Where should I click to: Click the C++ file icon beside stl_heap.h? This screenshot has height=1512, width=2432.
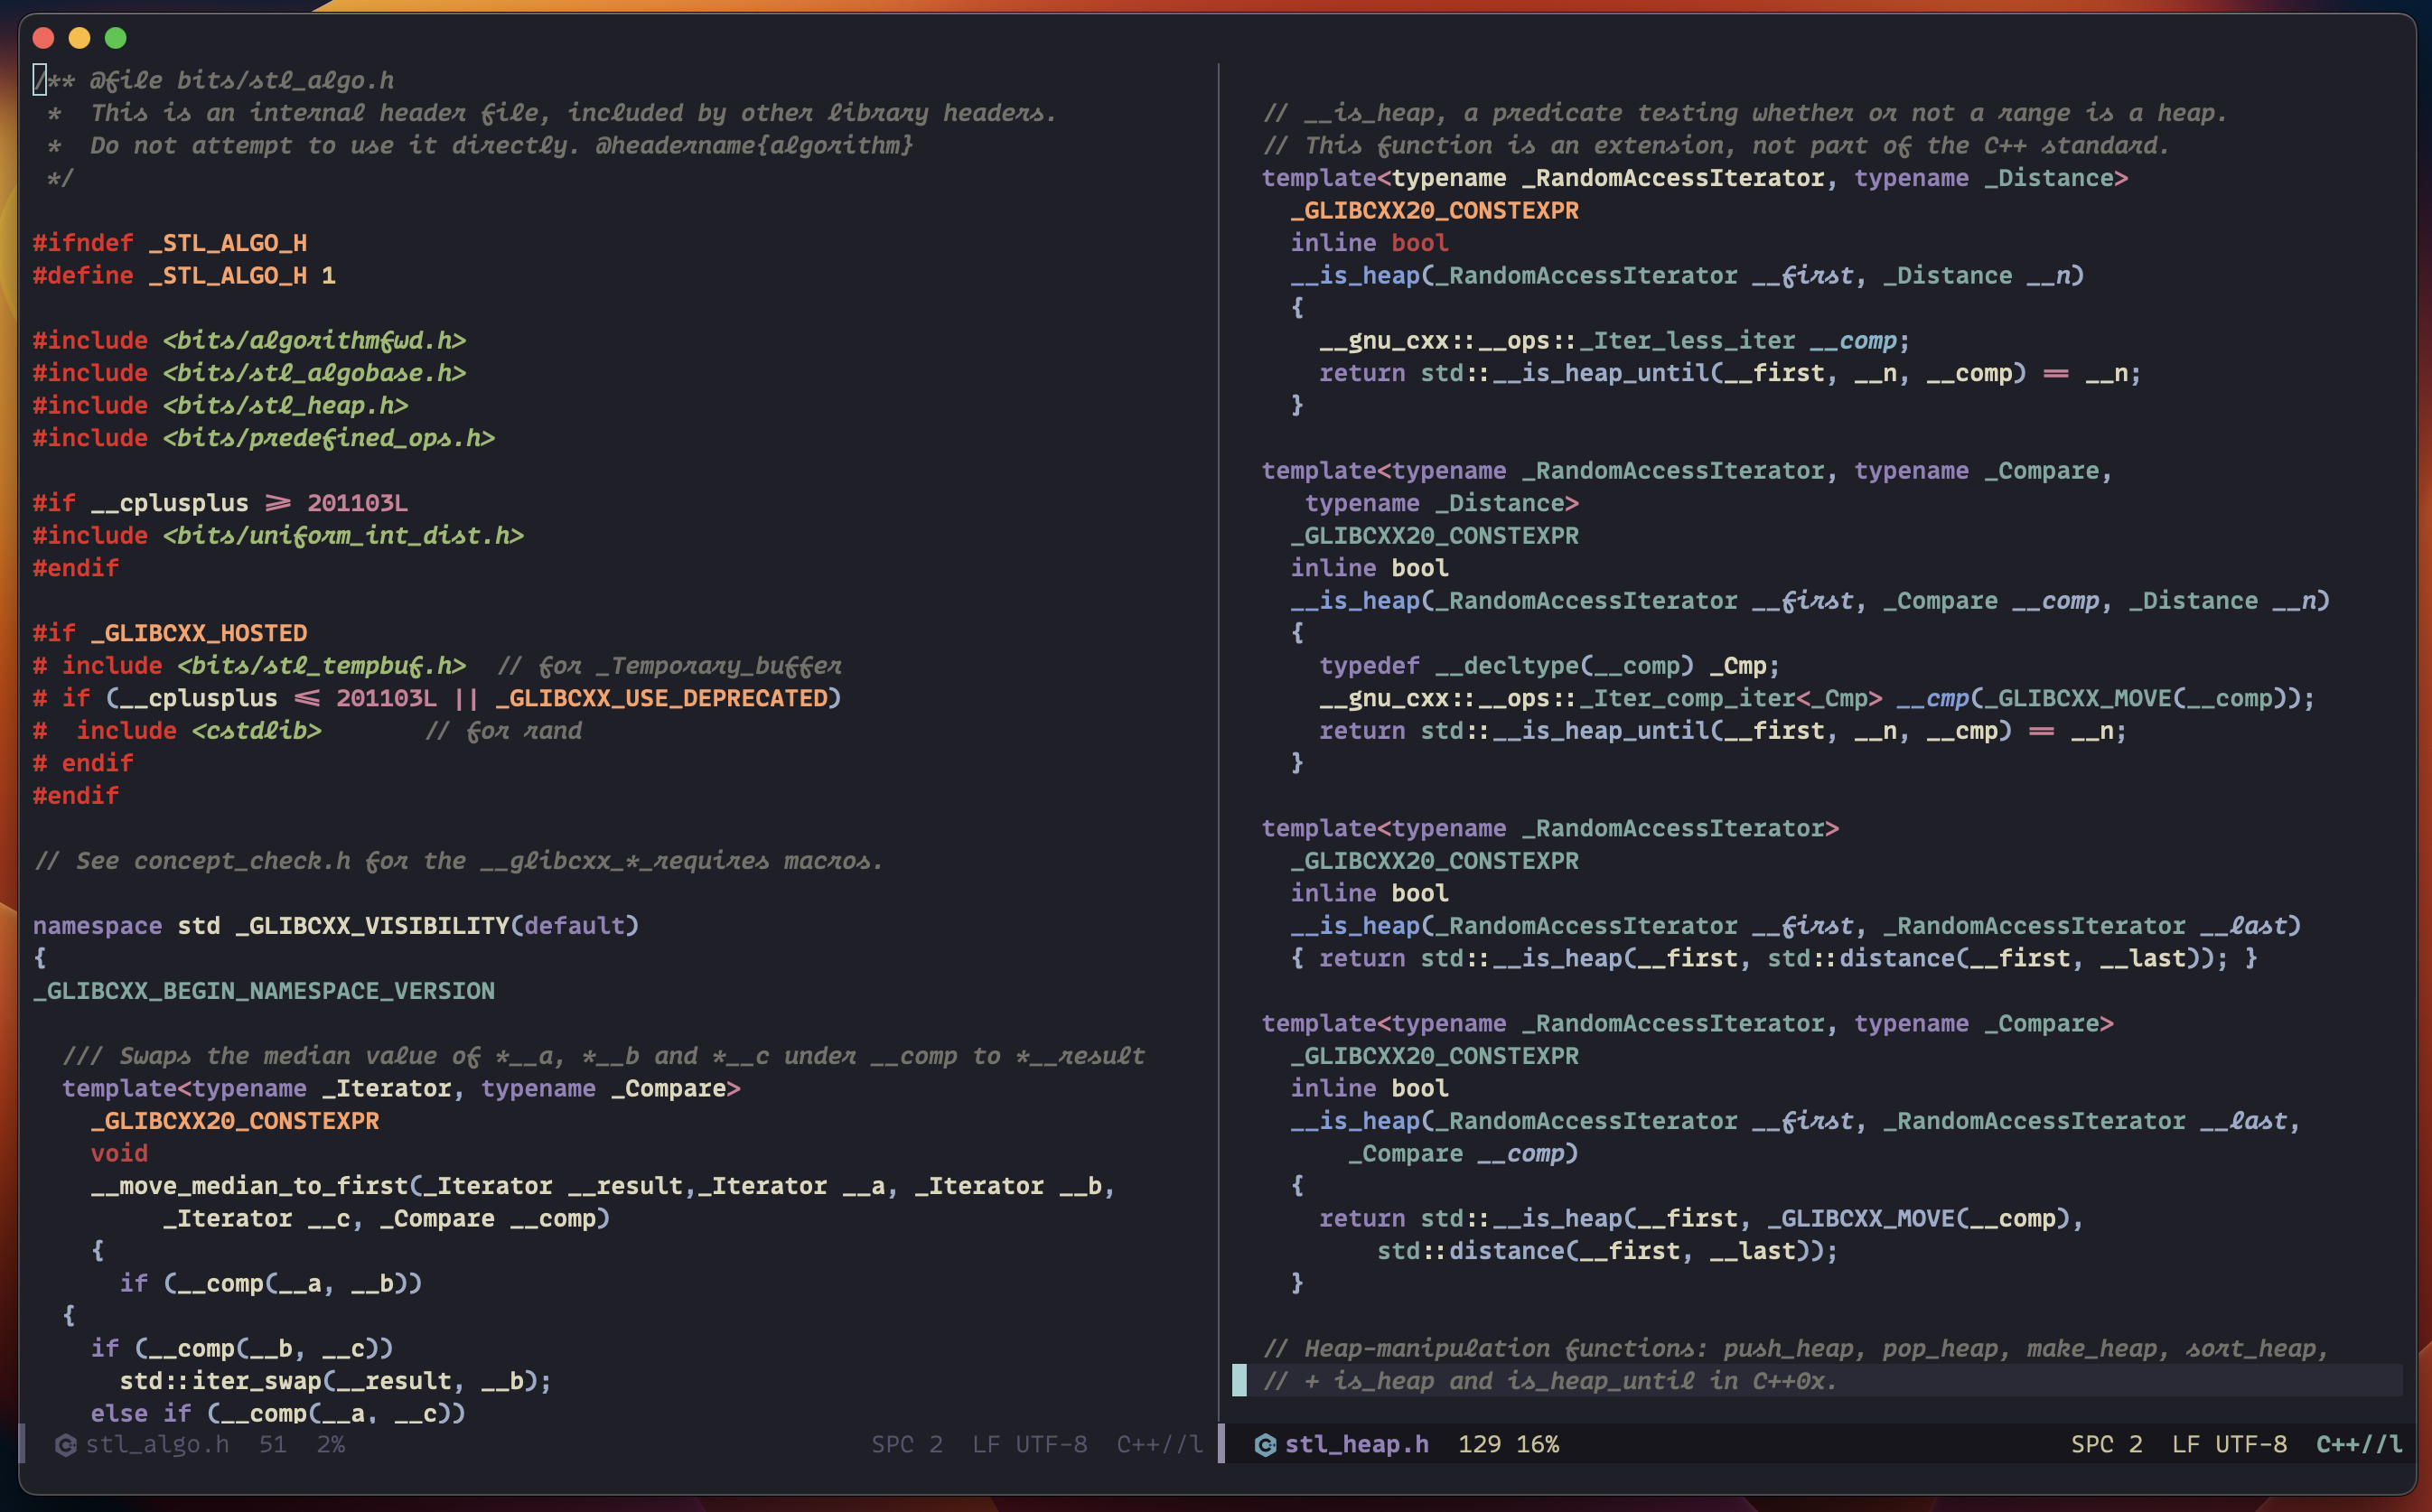coord(1265,1444)
